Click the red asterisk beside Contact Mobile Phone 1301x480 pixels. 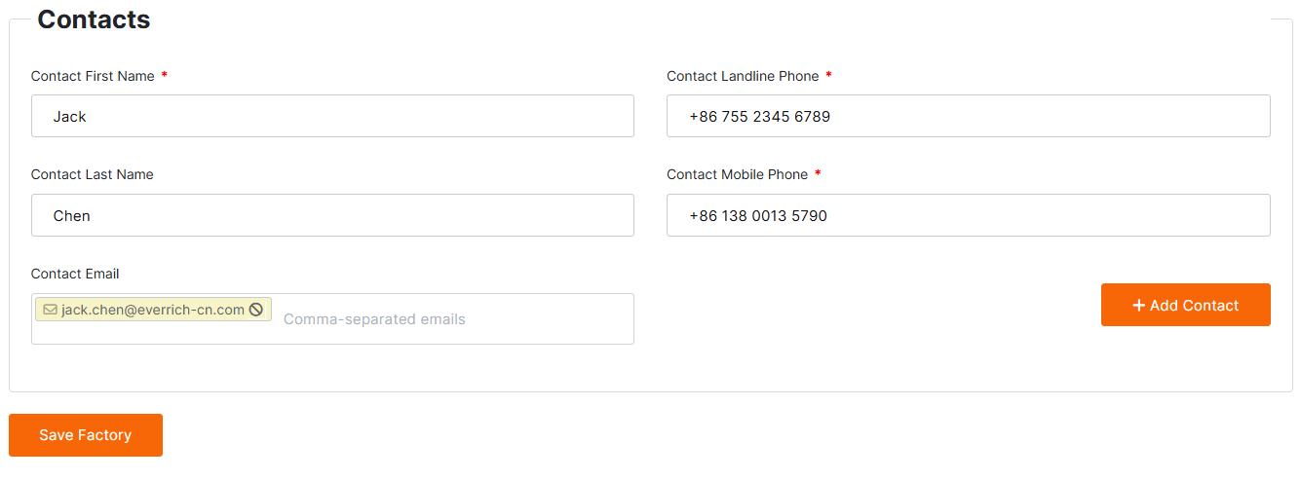click(x=818, y=174)
